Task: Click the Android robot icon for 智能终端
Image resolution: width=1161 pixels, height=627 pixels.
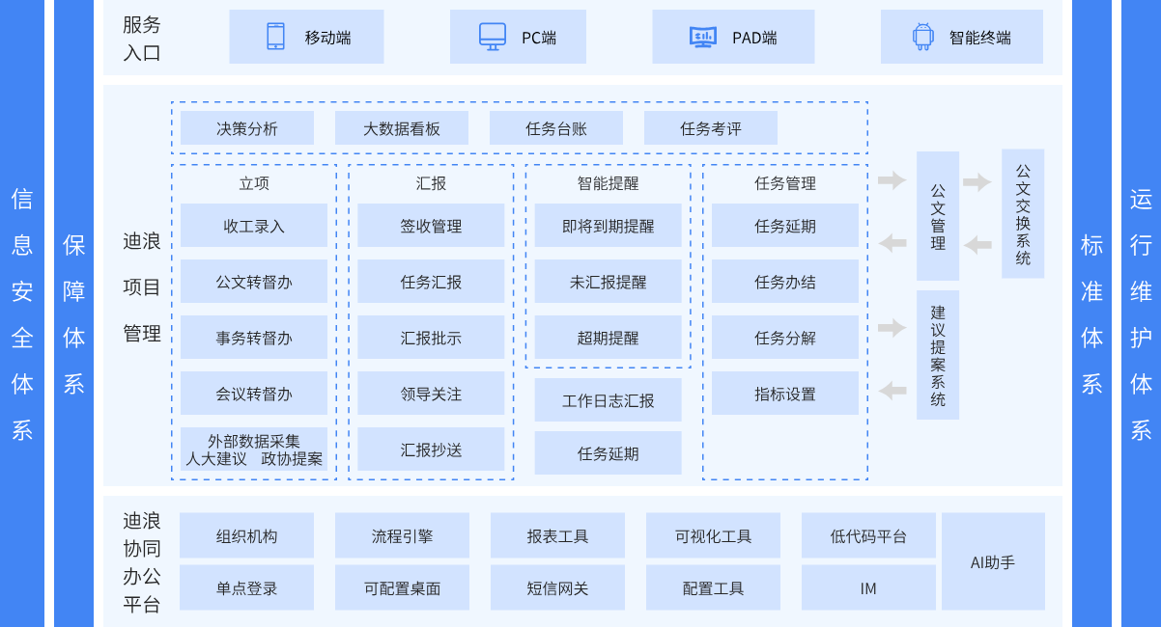Action: (x=922, y=37)
